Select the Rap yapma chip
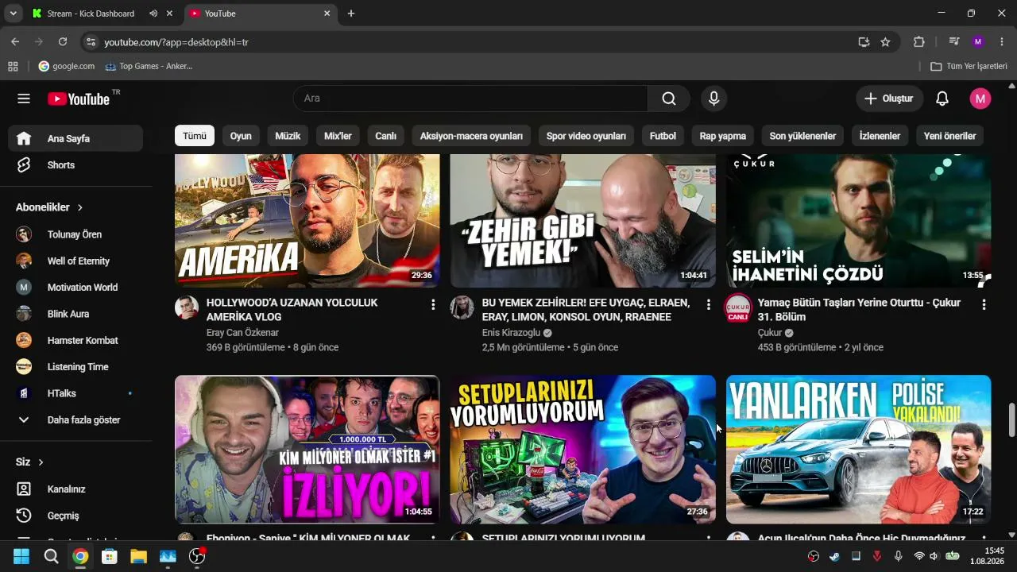The height and width of the screenshot is (572, 1017). click(x=723, y=136)
